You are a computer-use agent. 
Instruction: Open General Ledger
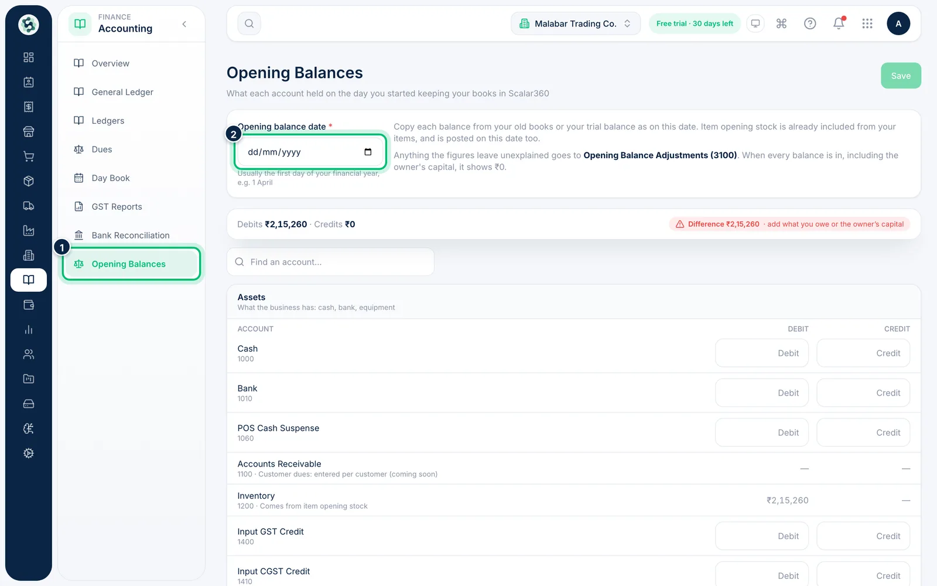point(131,92)
